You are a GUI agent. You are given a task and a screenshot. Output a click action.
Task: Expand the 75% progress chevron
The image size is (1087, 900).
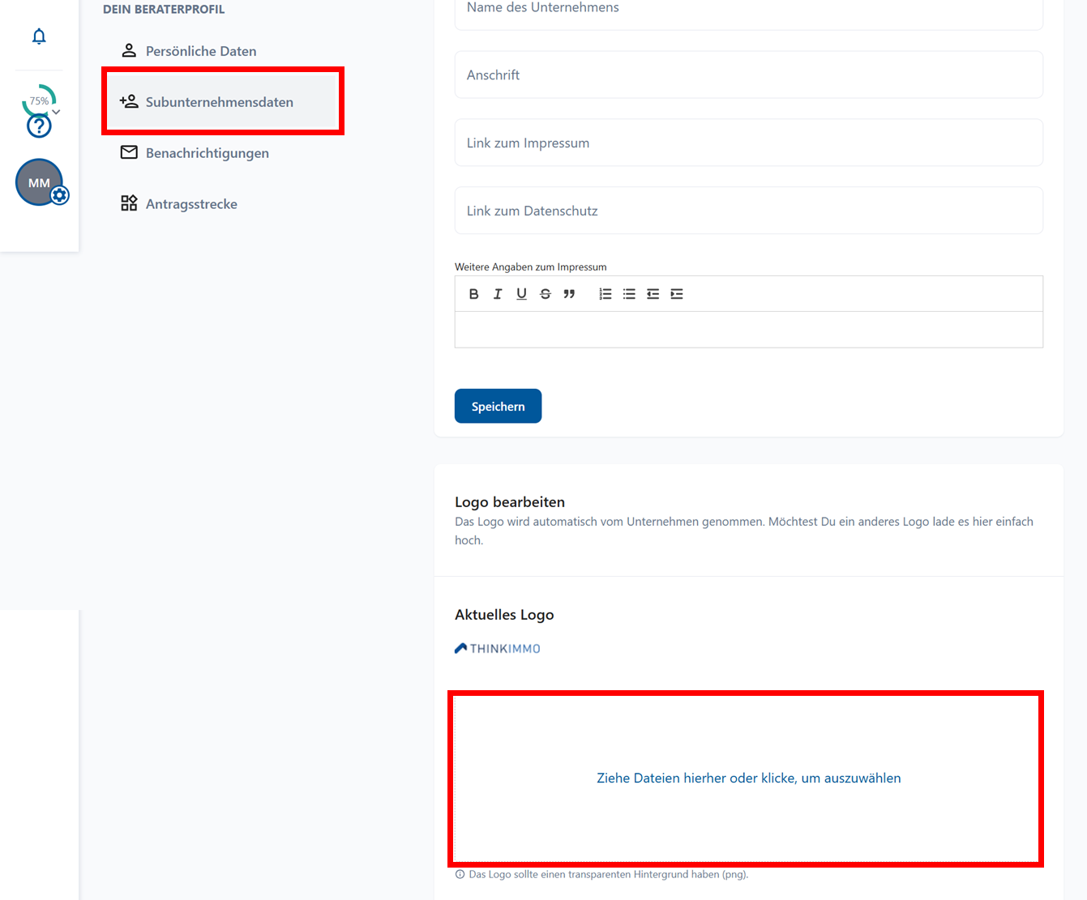click(57, 112)
